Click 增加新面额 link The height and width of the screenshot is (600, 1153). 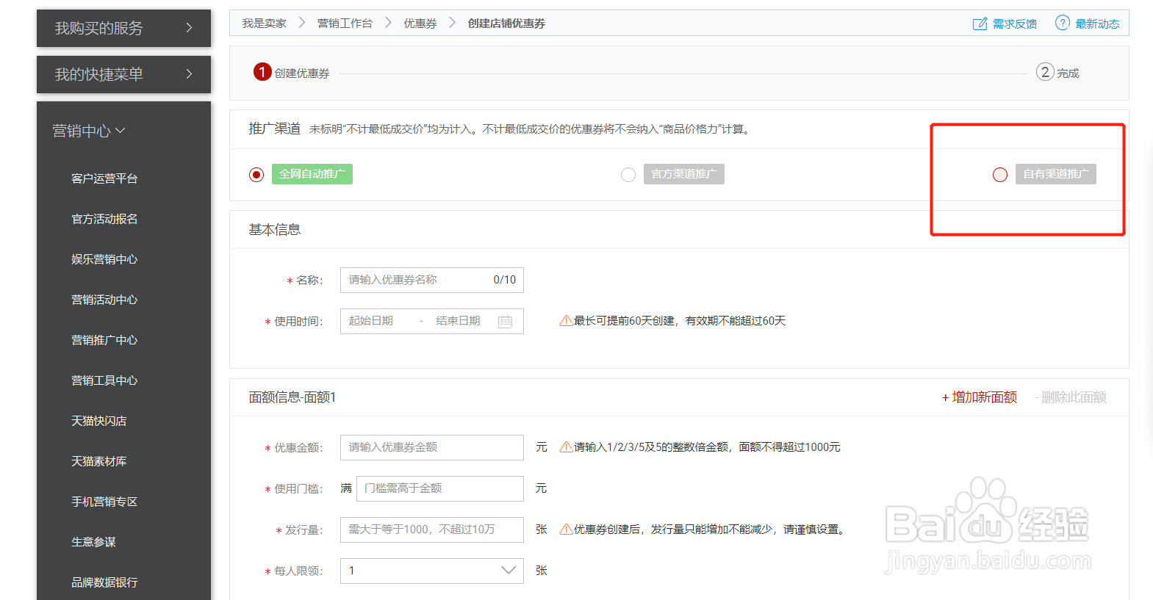point(980,397)
